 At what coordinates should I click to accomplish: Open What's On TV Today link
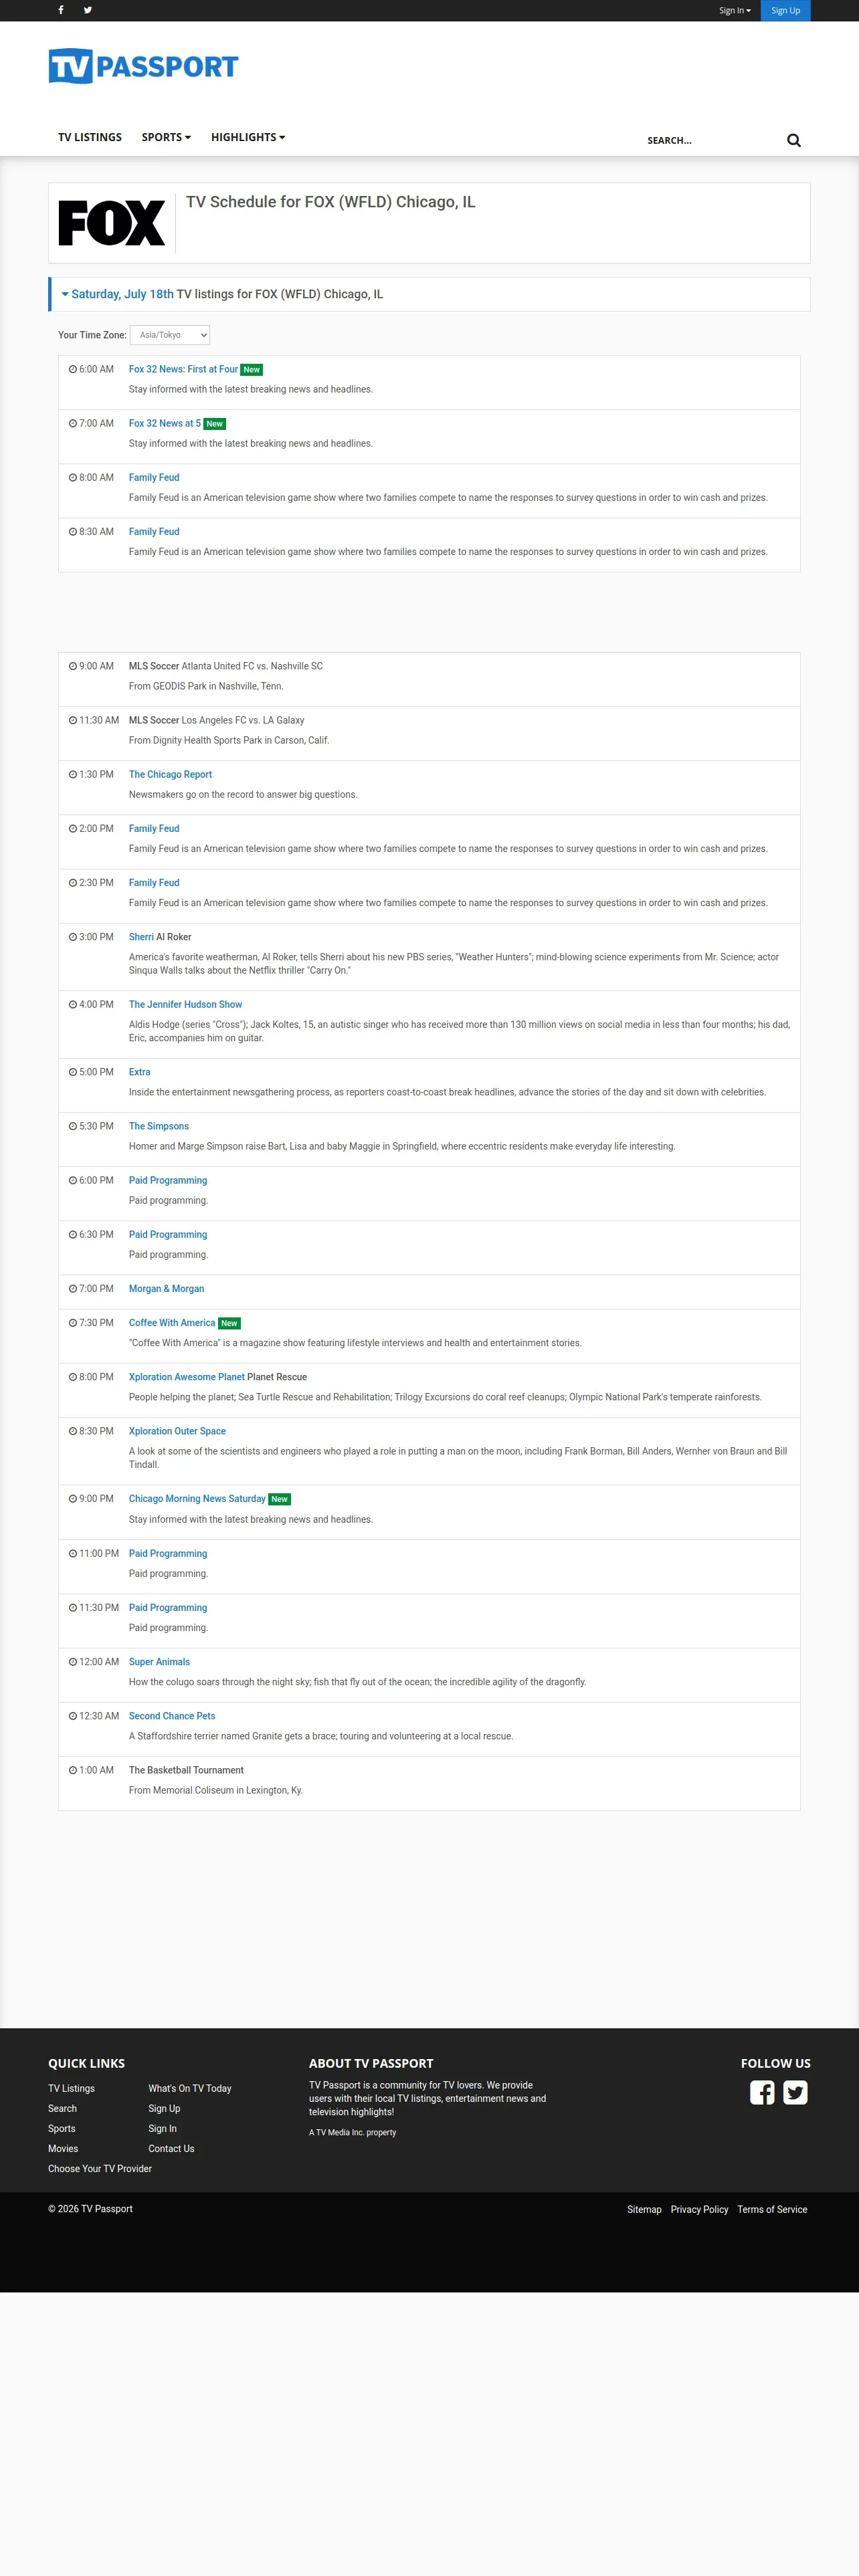pyautogui.click(x=190, y=2088)
